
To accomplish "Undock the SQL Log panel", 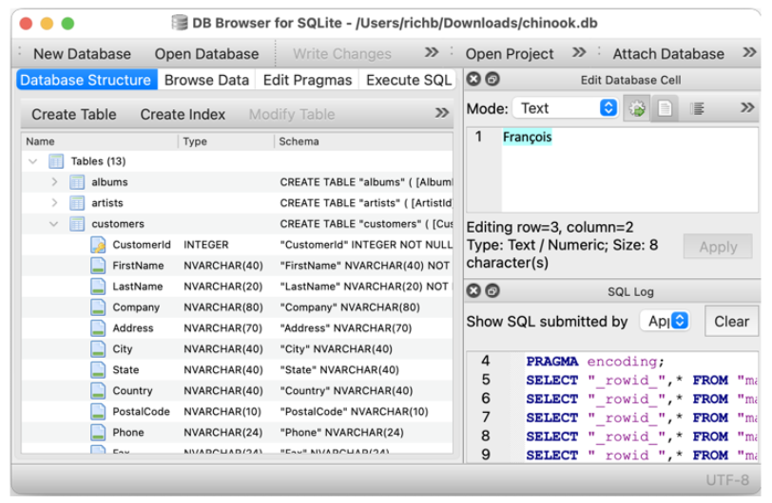I will (x=492, y=291).
